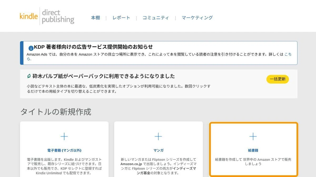Select the マンガ title link

[x=159, y=151]
